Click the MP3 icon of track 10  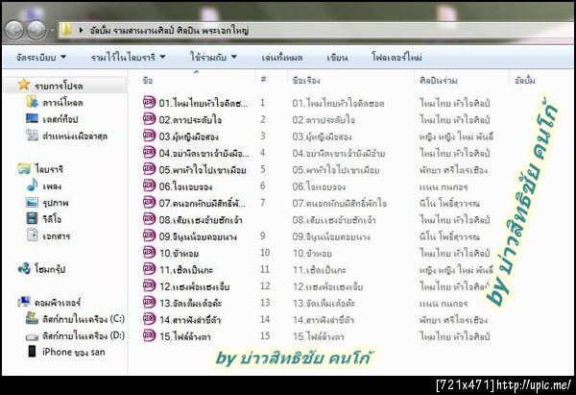click(x=149, y=252)
